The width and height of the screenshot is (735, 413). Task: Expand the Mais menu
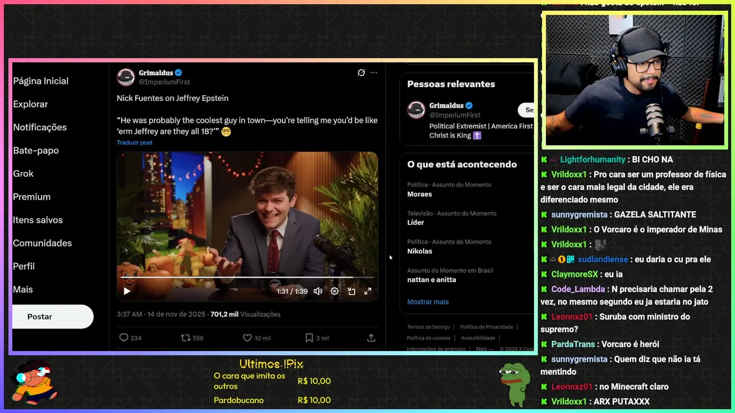(x=23, y=290)
